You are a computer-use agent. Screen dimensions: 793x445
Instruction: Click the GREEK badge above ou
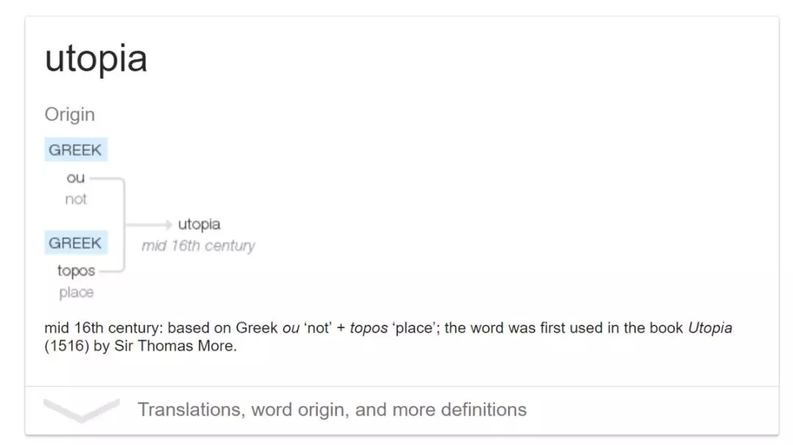[75, 150]
